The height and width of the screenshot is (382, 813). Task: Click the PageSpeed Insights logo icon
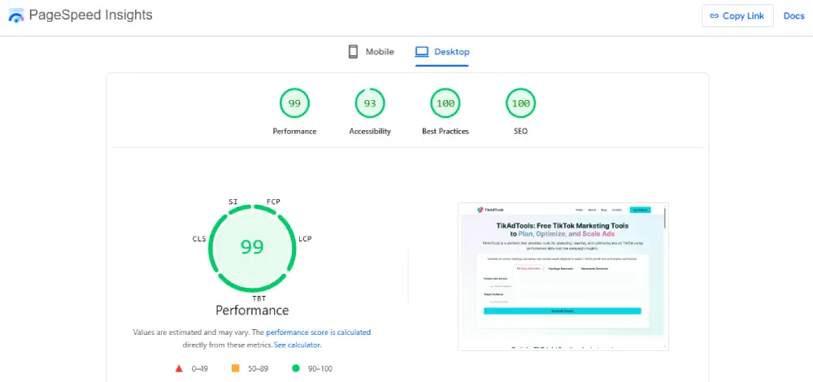(x=16, y=15)
